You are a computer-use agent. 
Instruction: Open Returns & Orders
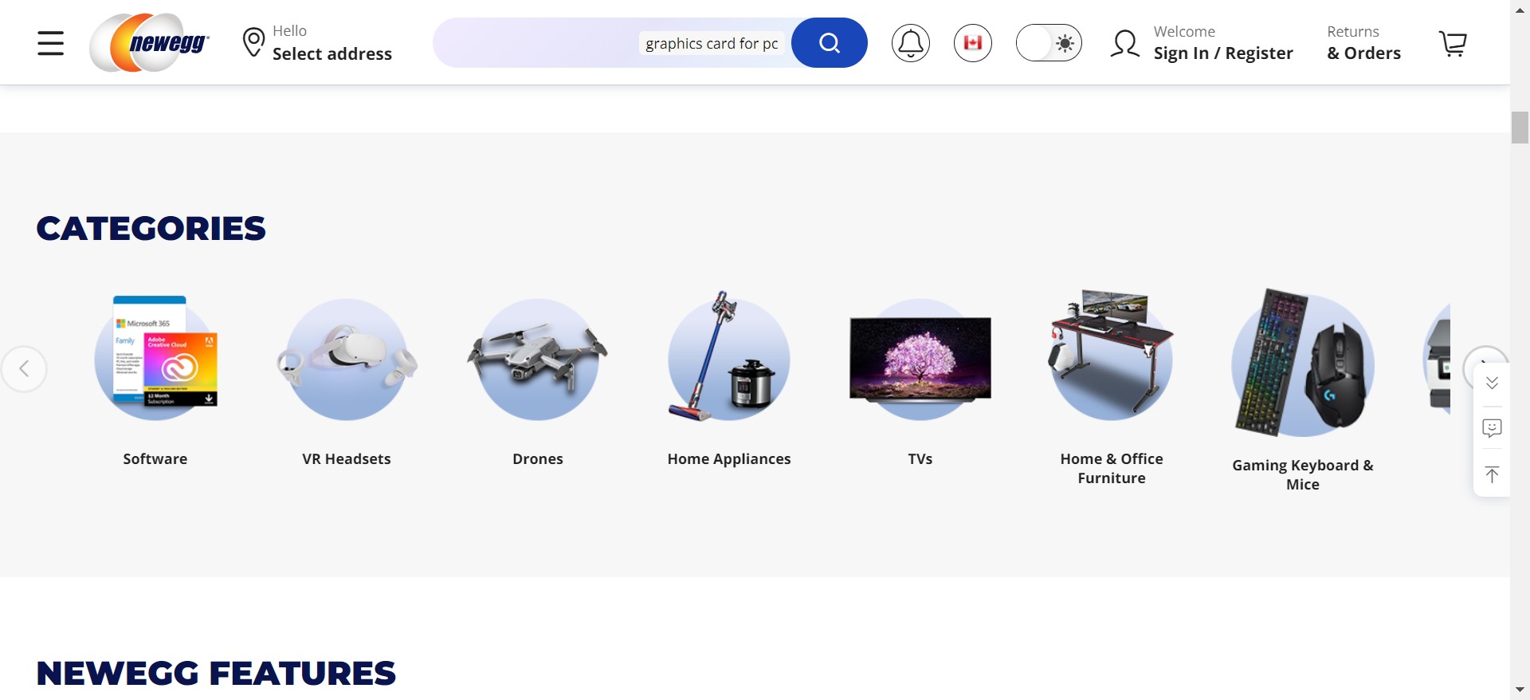(1363, 43)
